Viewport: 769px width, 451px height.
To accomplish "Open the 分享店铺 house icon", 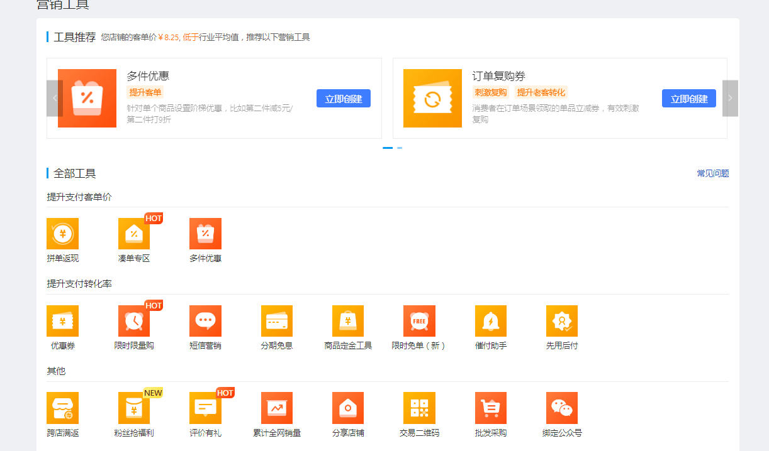I will 348,408.
